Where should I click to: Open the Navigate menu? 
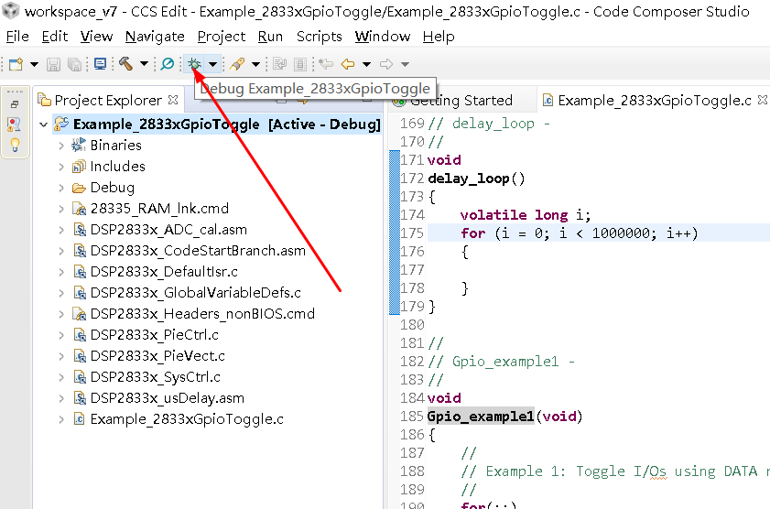(155, 37)
